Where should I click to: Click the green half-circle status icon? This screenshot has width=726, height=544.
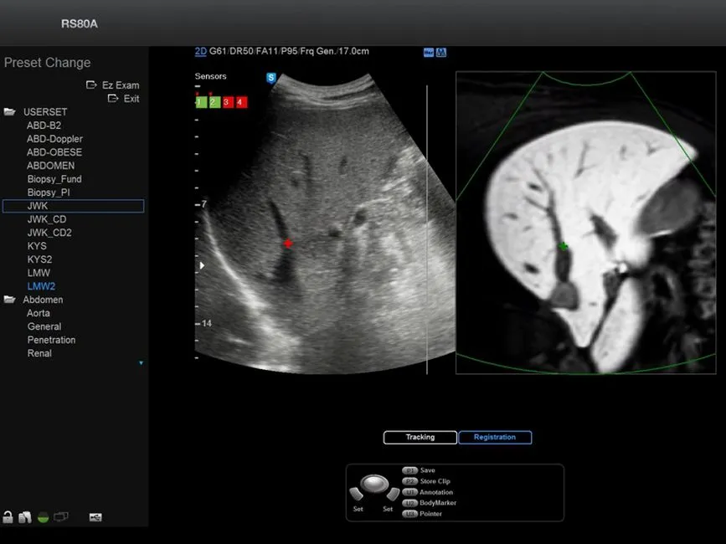[x=43, y=518]
